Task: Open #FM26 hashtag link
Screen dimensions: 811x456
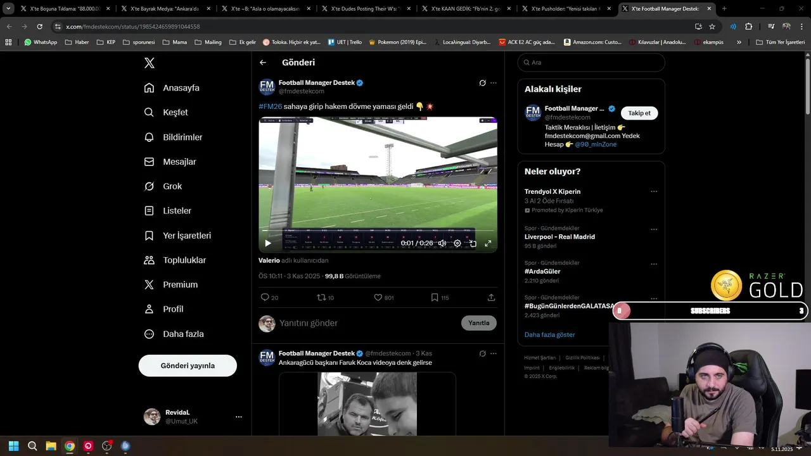Action: coord(270,106)
